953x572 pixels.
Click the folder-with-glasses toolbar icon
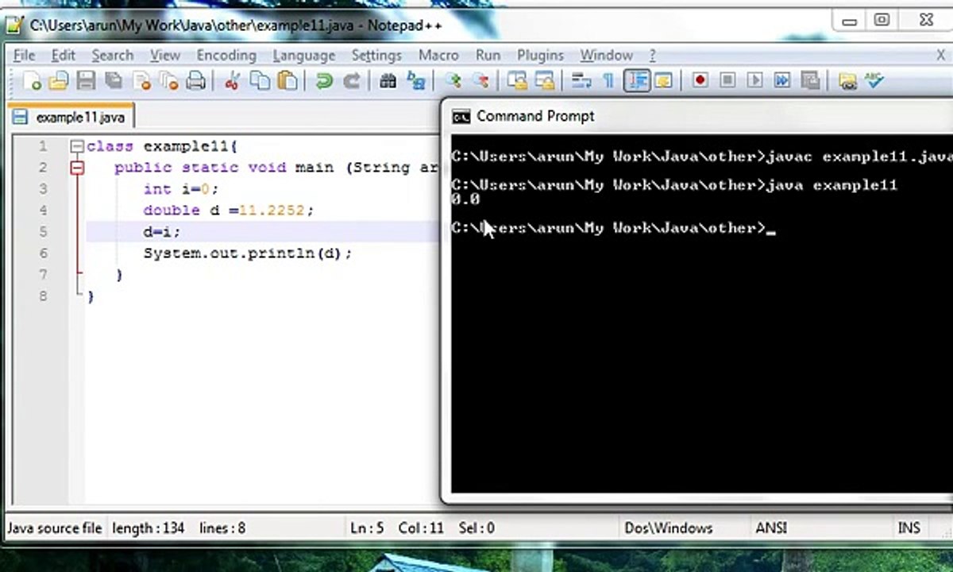[x=847, y=80]
